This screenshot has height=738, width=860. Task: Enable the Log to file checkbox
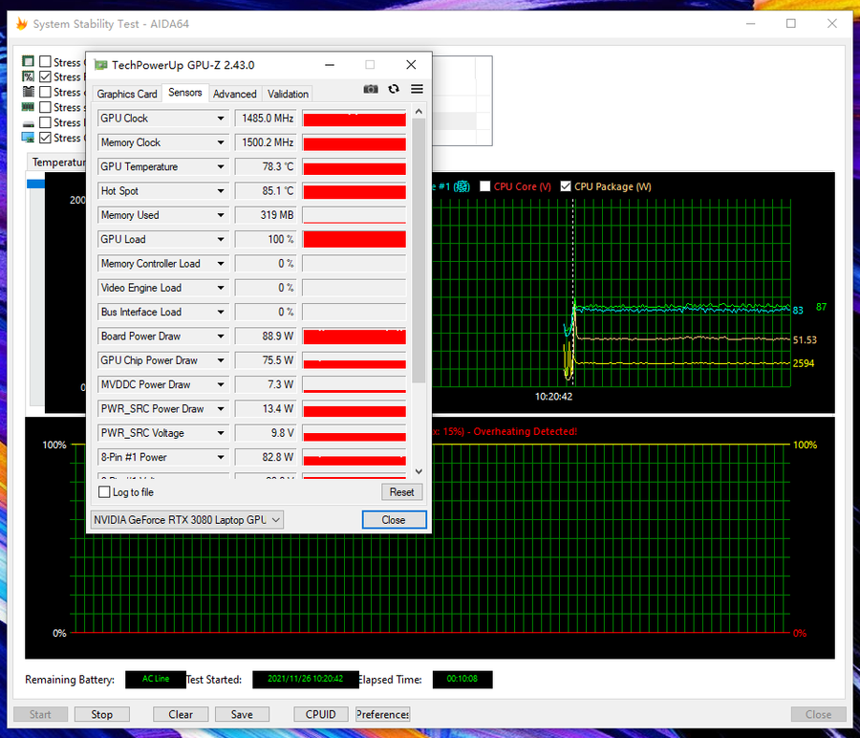tap(105, 492)
